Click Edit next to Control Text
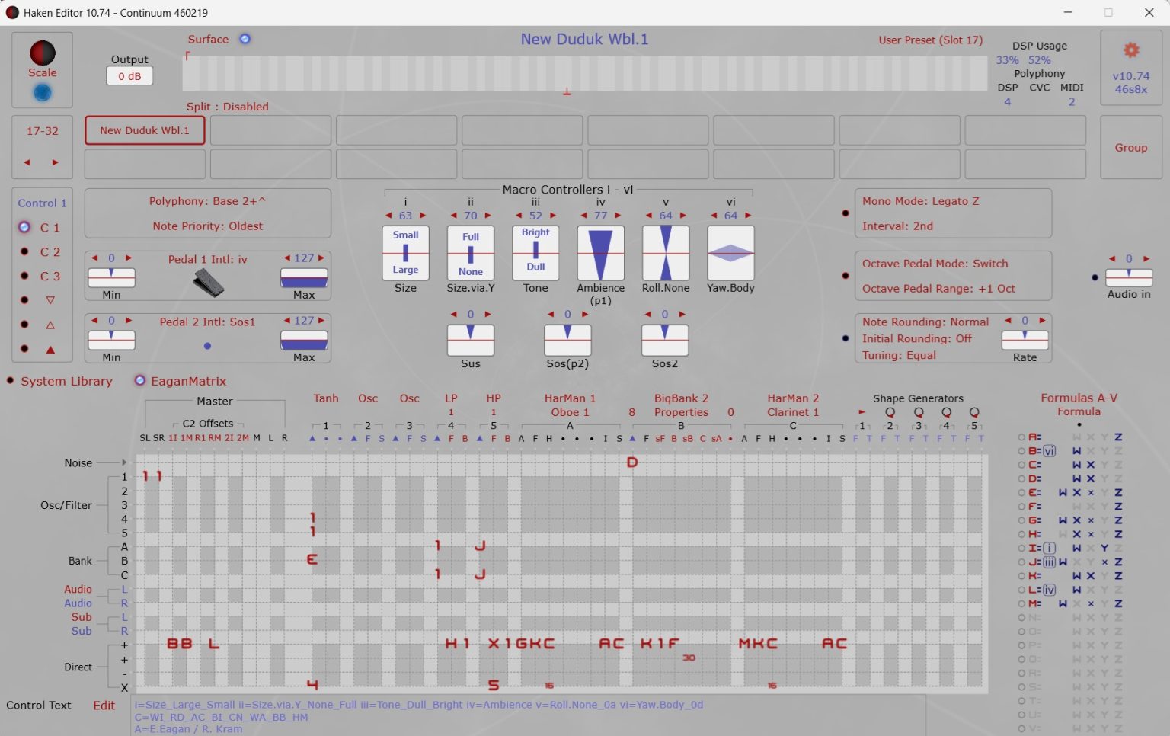1170x736 pixels. coord(104,706)
